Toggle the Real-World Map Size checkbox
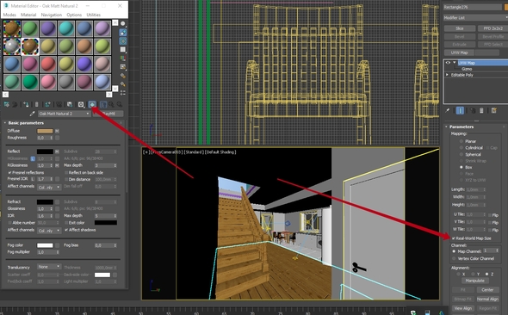The width and height of the screenshot is (508, 315). click(x=454, y=238)
